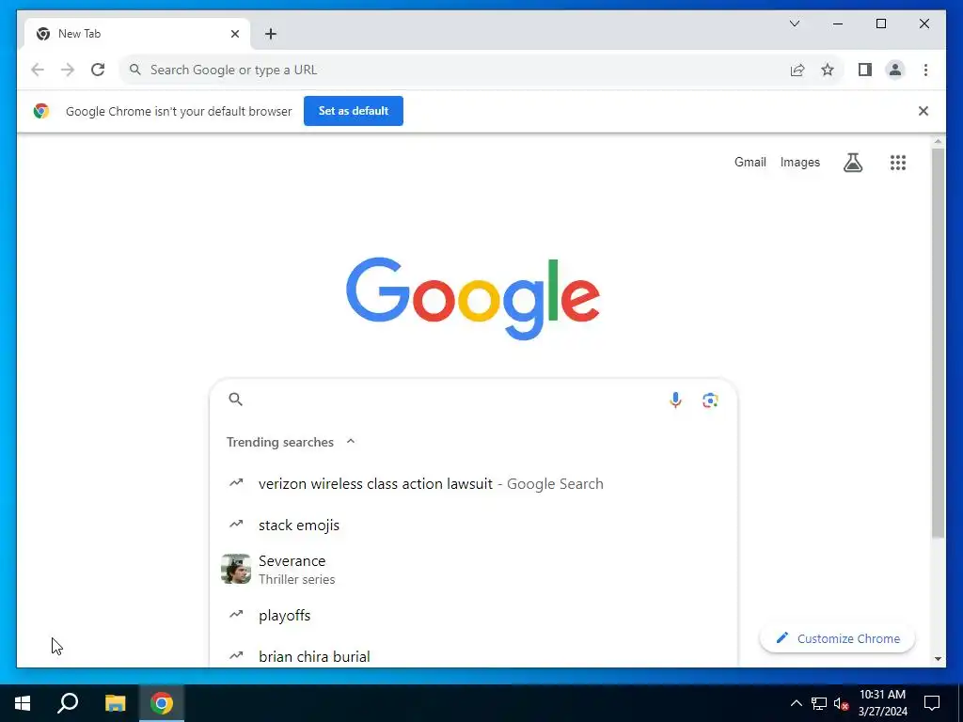Click the muted volume tray icon
Viewport: 963px width, 722px height.
click(841, 703)
